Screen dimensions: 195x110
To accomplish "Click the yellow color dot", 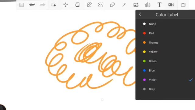I will pos(144,52).
